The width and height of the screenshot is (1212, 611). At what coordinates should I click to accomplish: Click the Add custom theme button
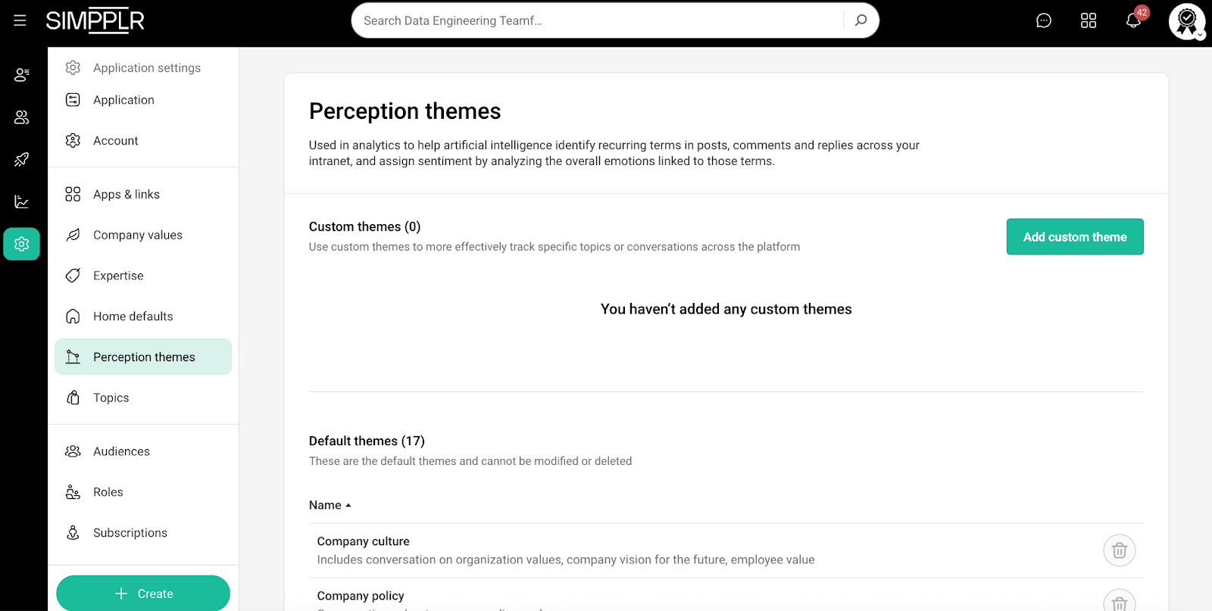pos(1074,237)
